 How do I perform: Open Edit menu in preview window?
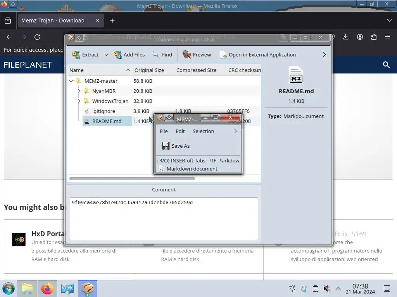(180, 131)
